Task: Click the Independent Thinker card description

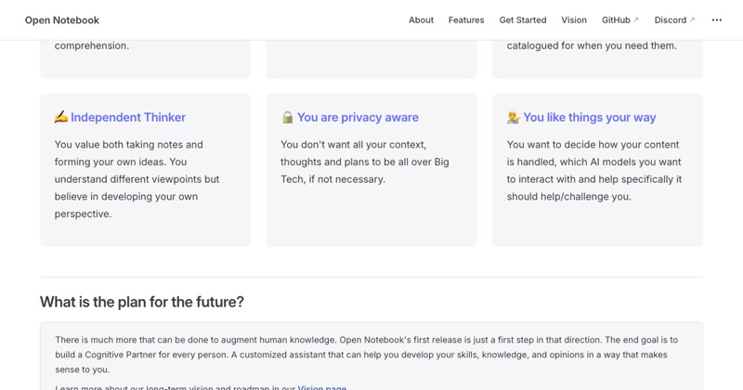Action: pos(137,179)
